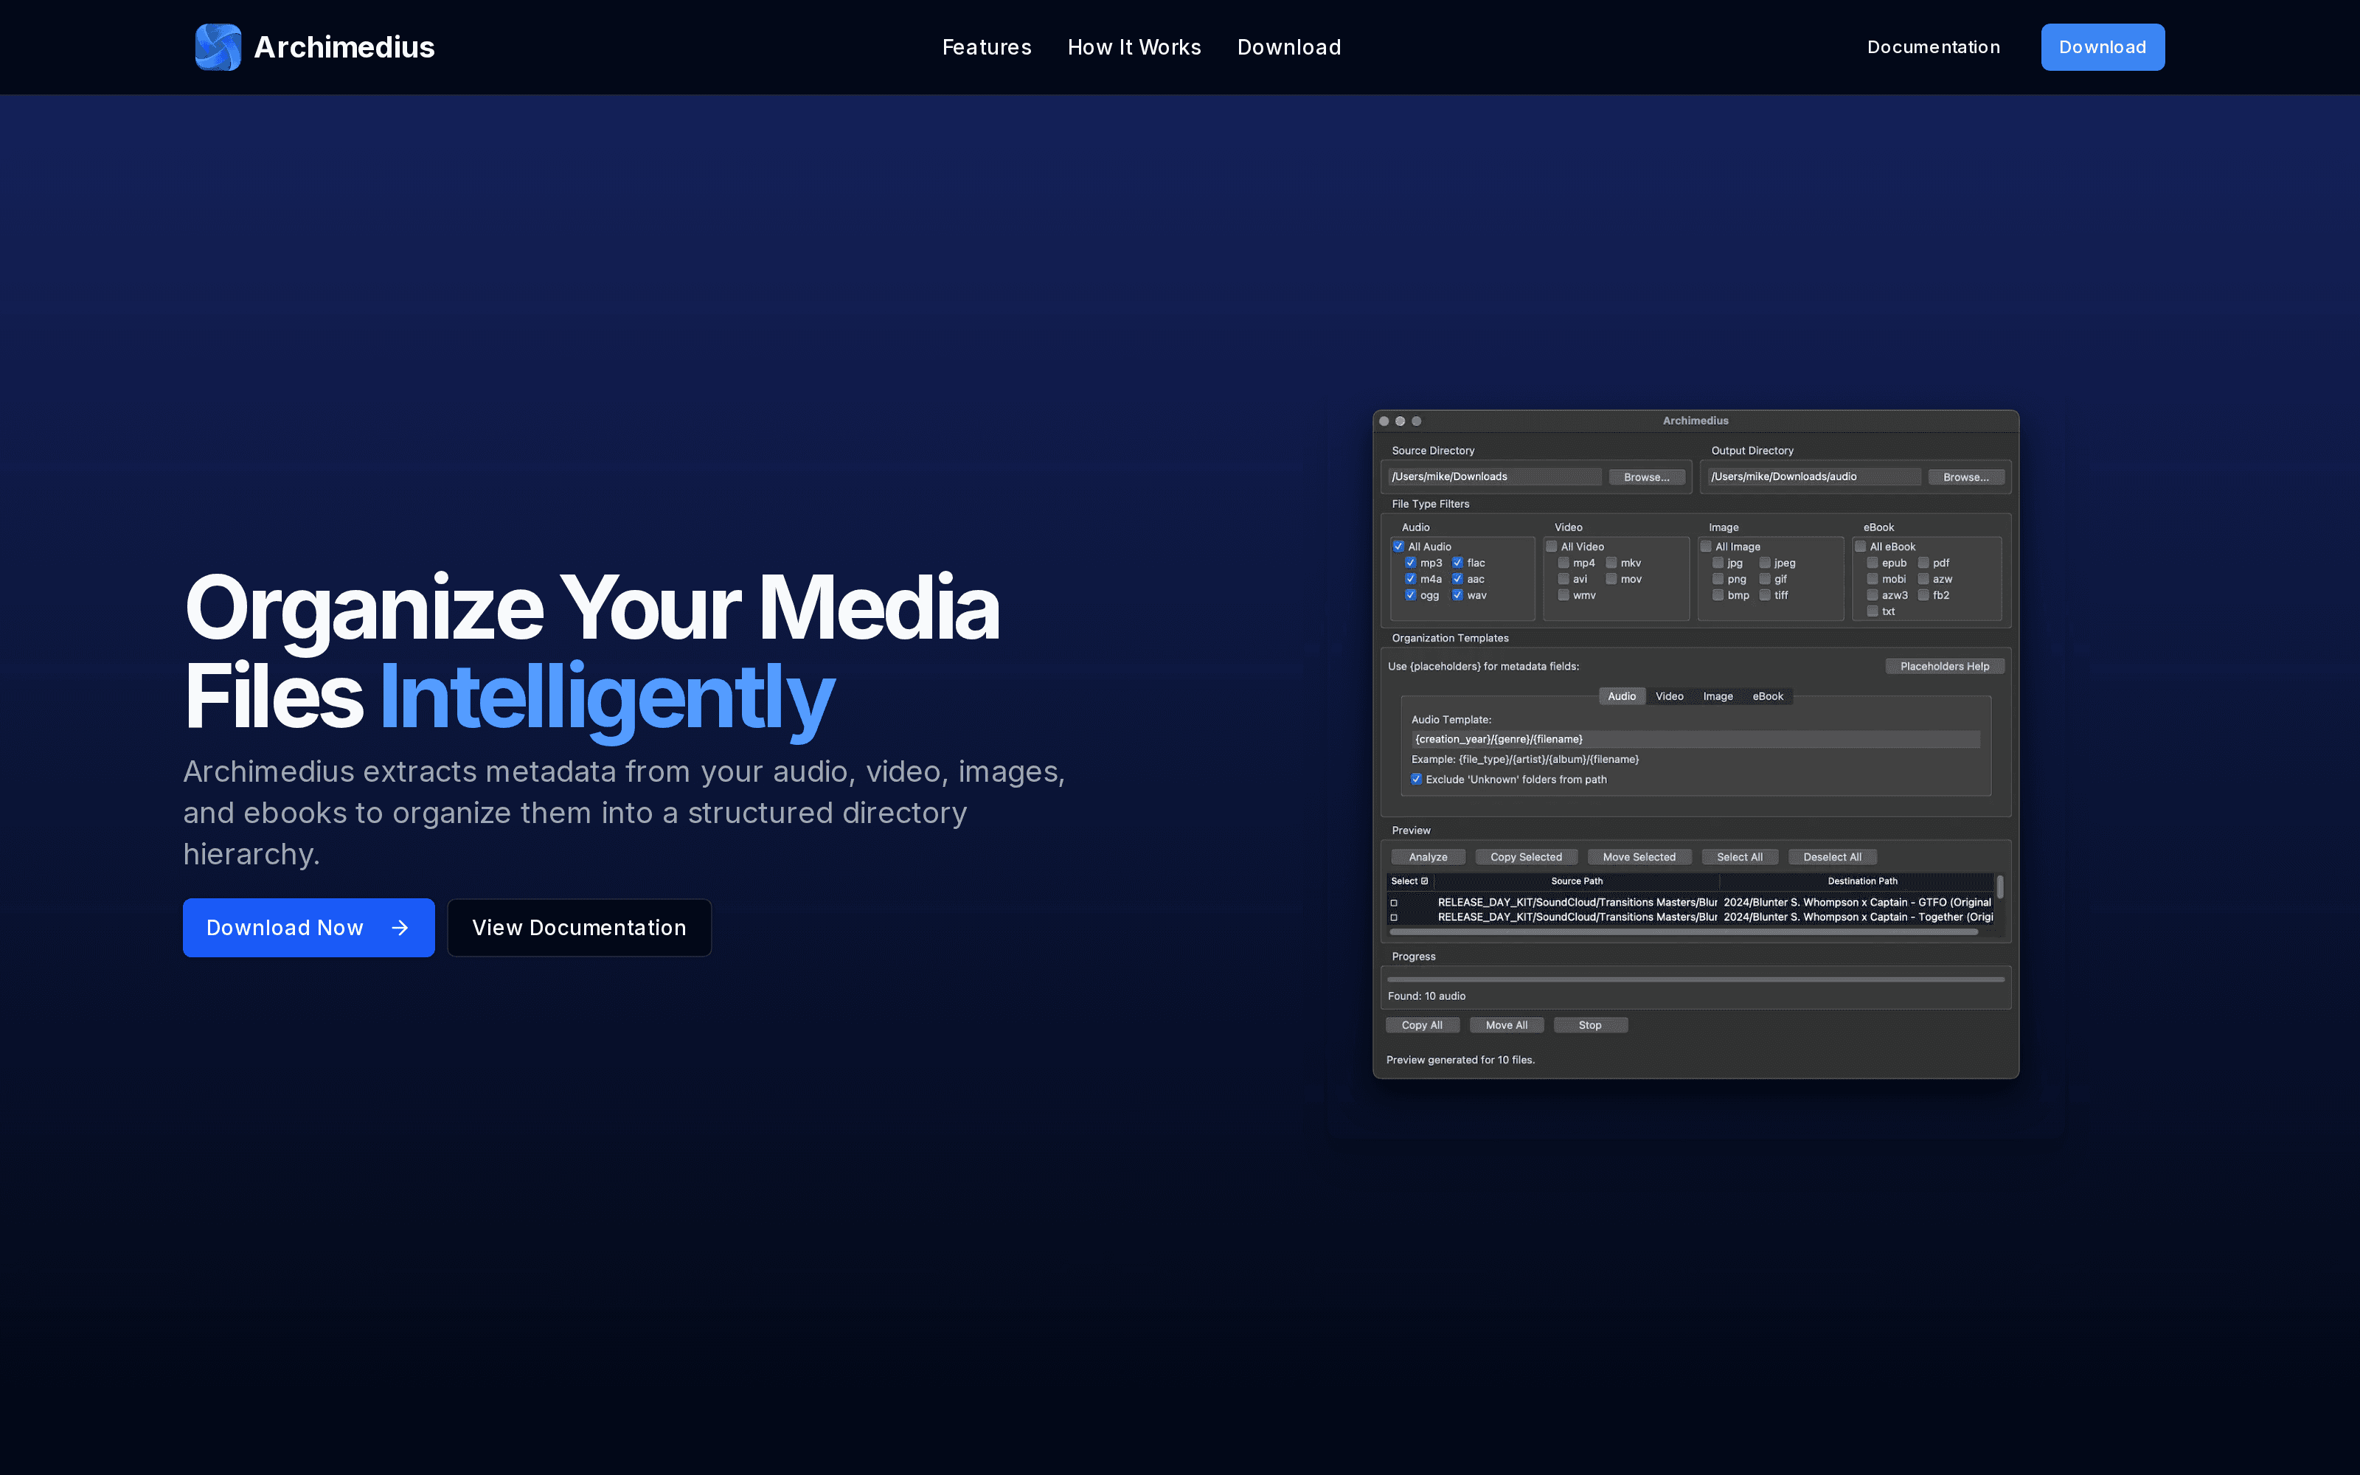
Task: Check the bmp filter
Action: coord(1718,595)
